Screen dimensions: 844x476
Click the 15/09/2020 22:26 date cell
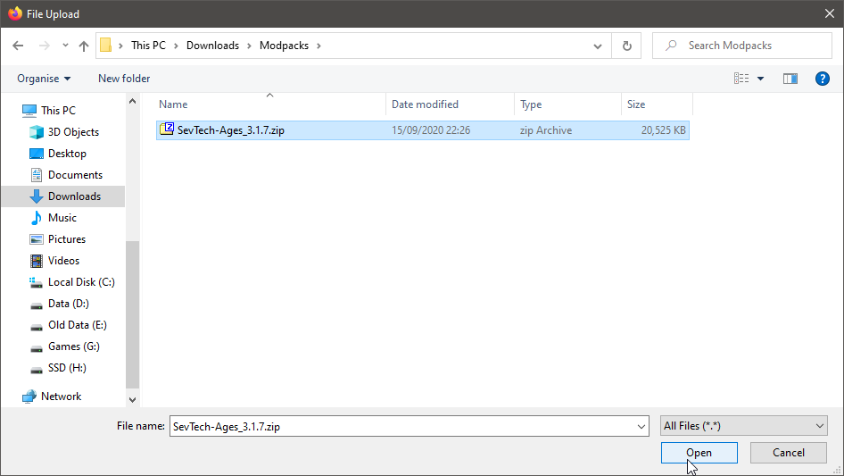coord(431,130)
